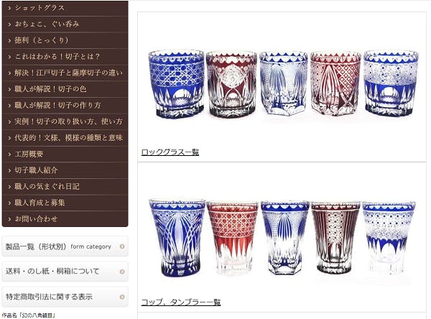This screenshot has height=319, width=431.
Task: Click chevron icon next to 職人が解説！切子の色
Action: point(9,89)
